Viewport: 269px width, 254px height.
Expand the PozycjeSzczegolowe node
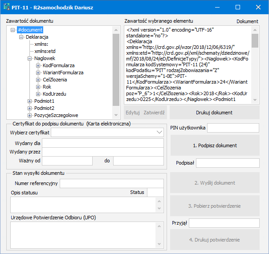(x=29, y=115)
